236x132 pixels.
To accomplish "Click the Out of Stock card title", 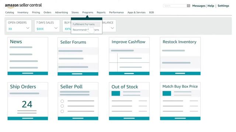I will (125, 87).
